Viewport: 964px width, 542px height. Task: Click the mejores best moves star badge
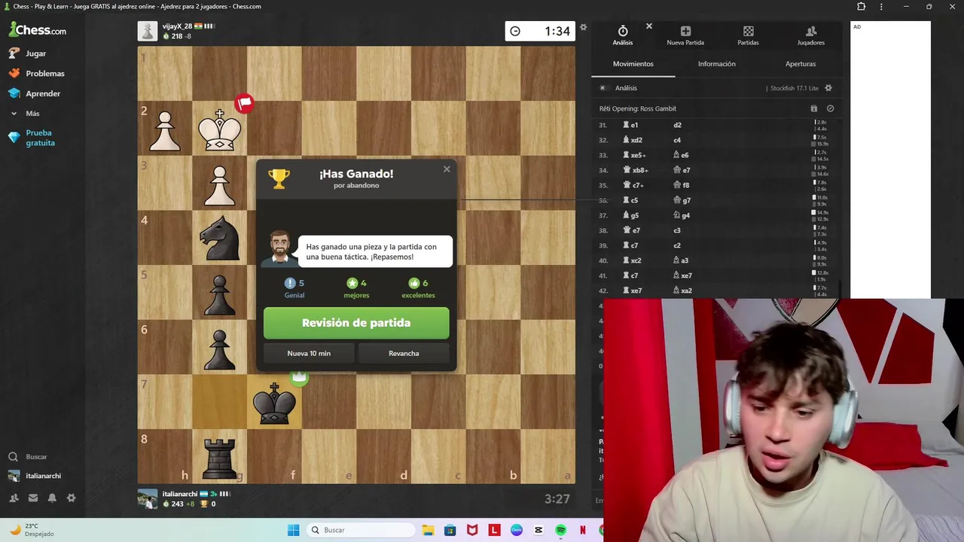356,288
